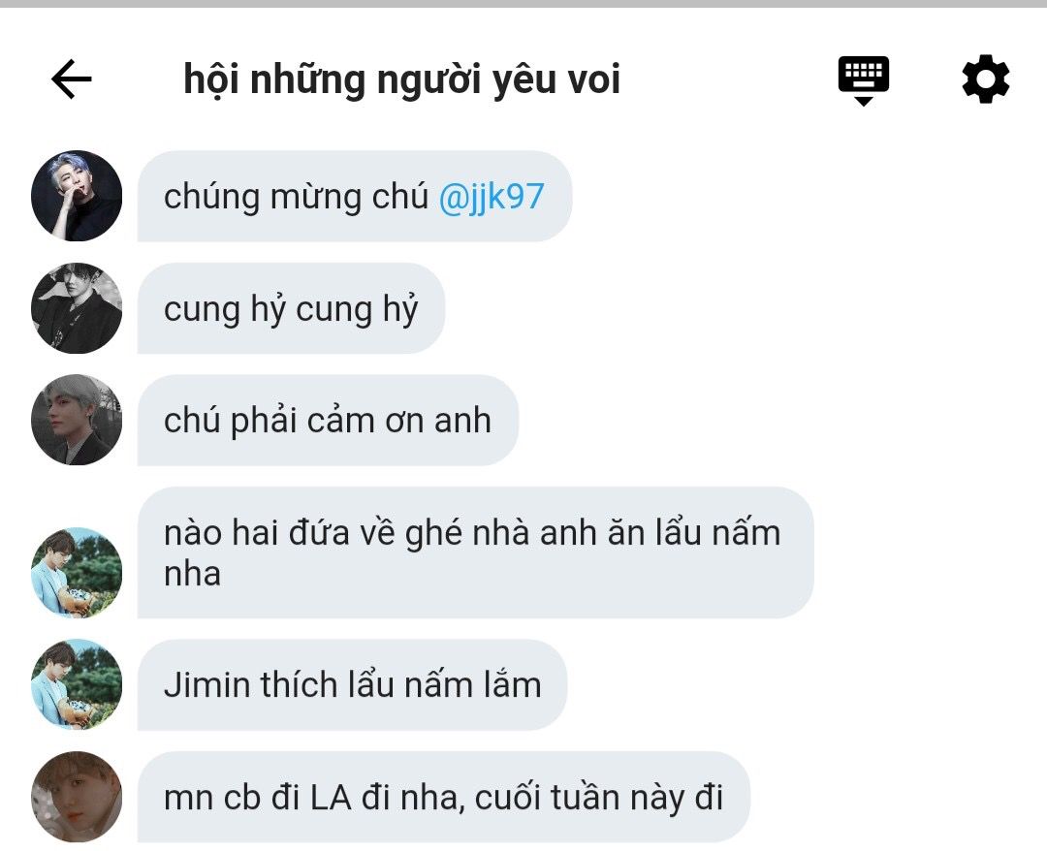The image size is (1047, 851).
Task: Open the gray-haired avatar beside 'chú phải cảm ơn anh'
Action: 77,420
